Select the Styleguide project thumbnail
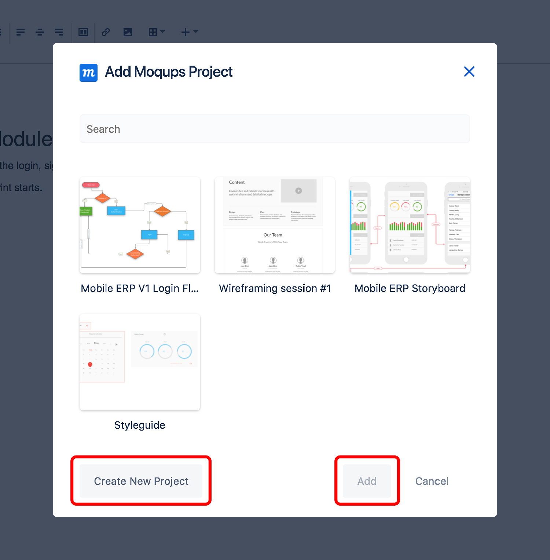550x560 pixels. 140,362
